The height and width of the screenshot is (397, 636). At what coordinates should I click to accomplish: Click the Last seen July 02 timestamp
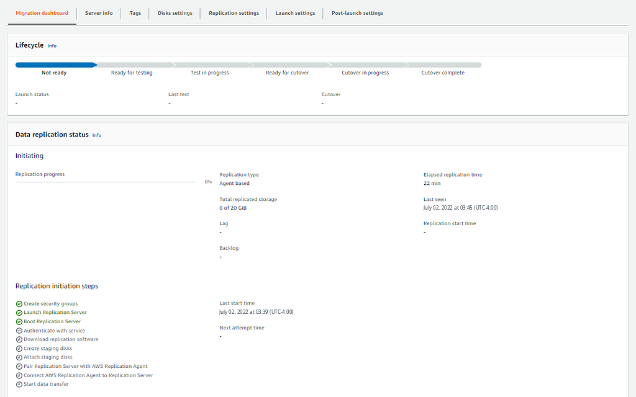pos(460,208)
